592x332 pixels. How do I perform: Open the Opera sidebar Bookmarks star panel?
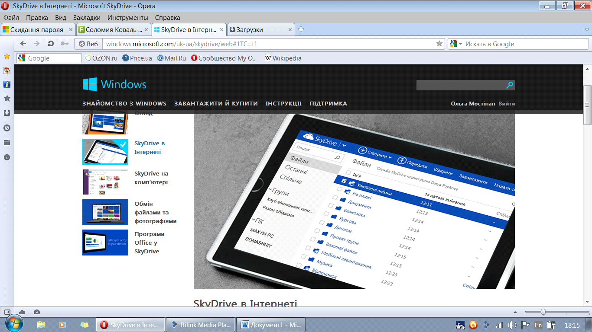[x=7, y=57]
